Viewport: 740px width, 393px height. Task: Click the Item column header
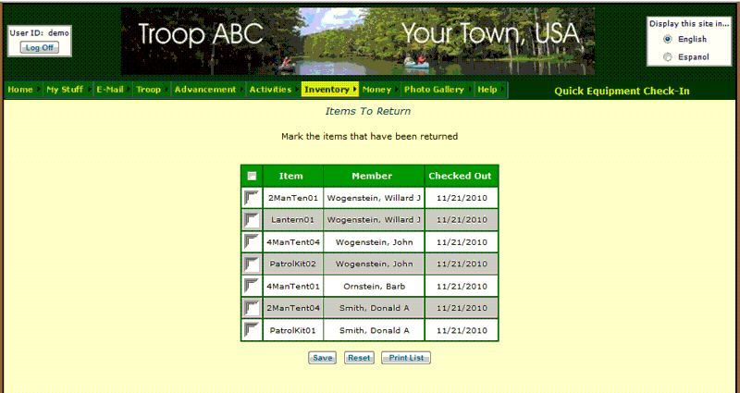click(x=293, y=176)
